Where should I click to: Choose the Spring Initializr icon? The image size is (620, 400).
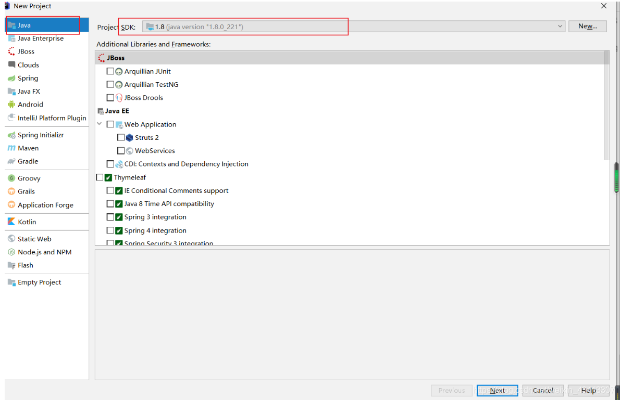pos(11,135)
